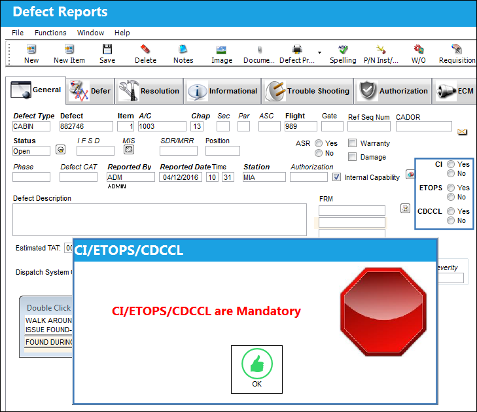Select CDCCL No radio button
Image resolution: width=477 pixels, height=412 pixels.
(x=451, y=220)
